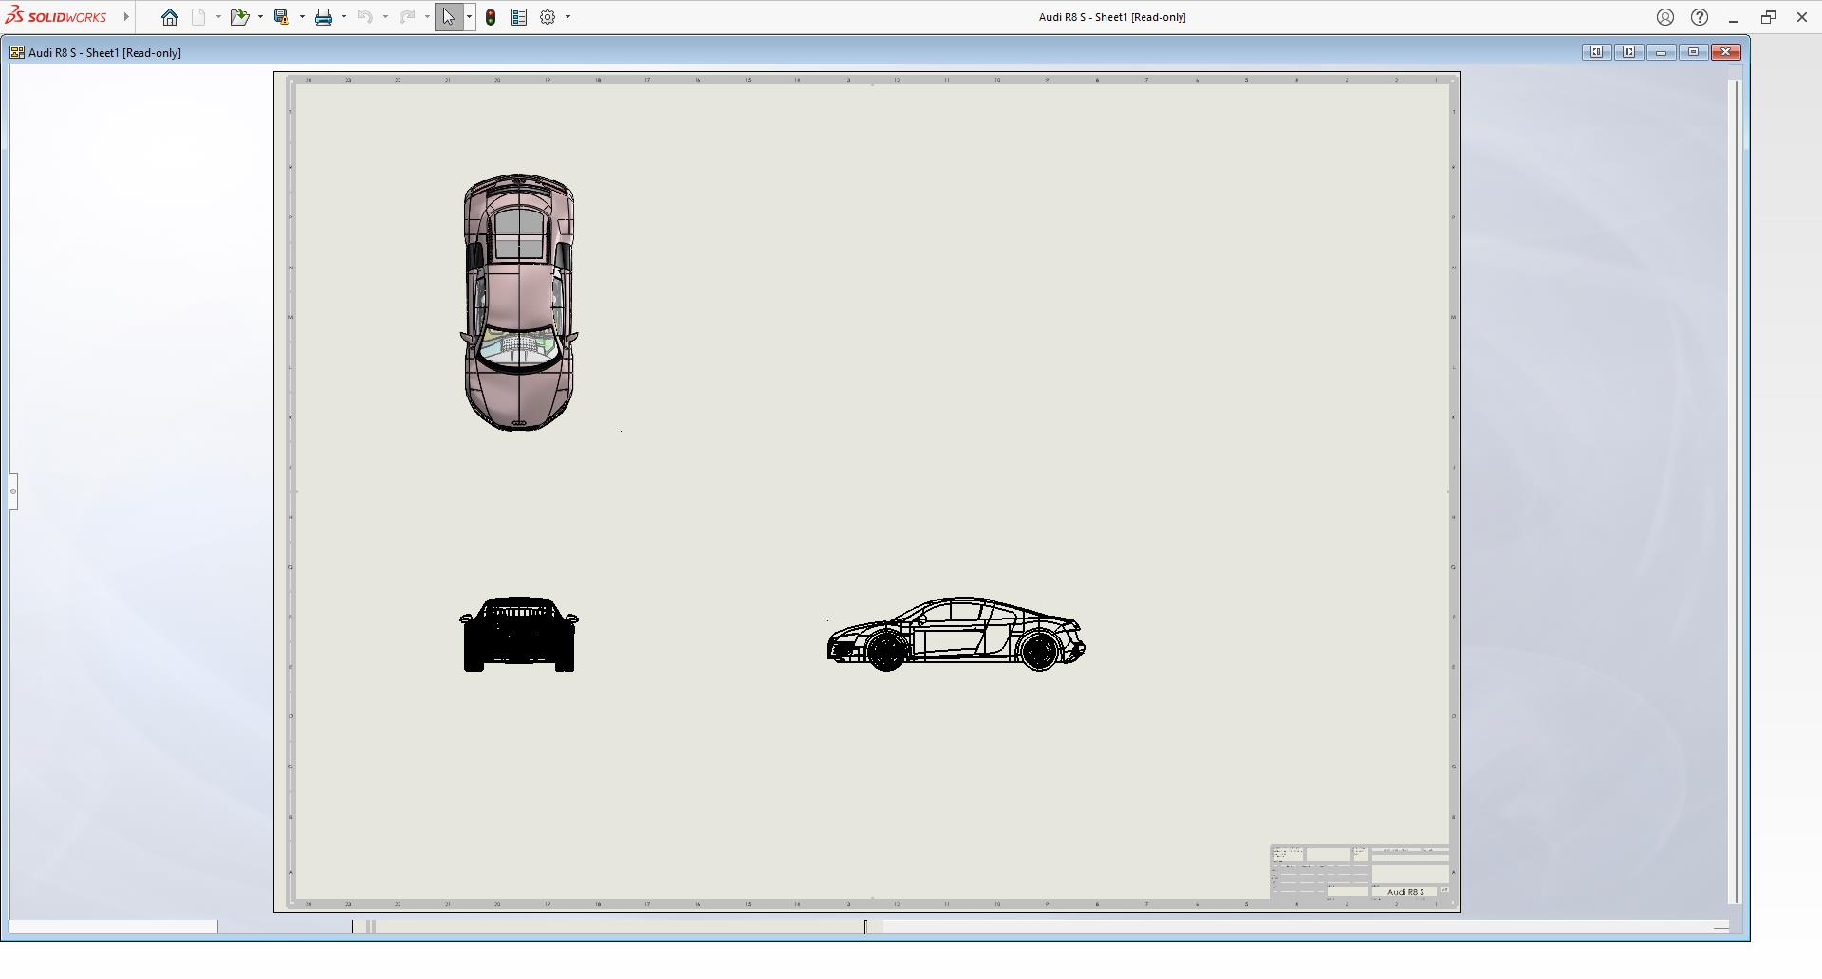Click the Save icon with warning badge
This screenshot has width=1822, height=979.
pos(282,17)
